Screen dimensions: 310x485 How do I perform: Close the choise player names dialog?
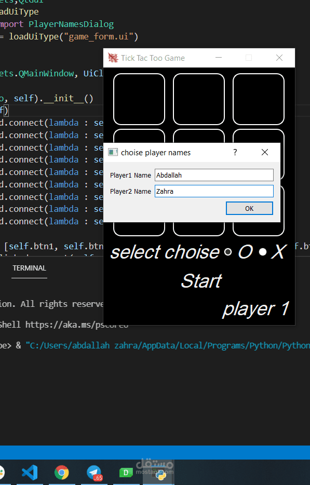pos(264,152)
